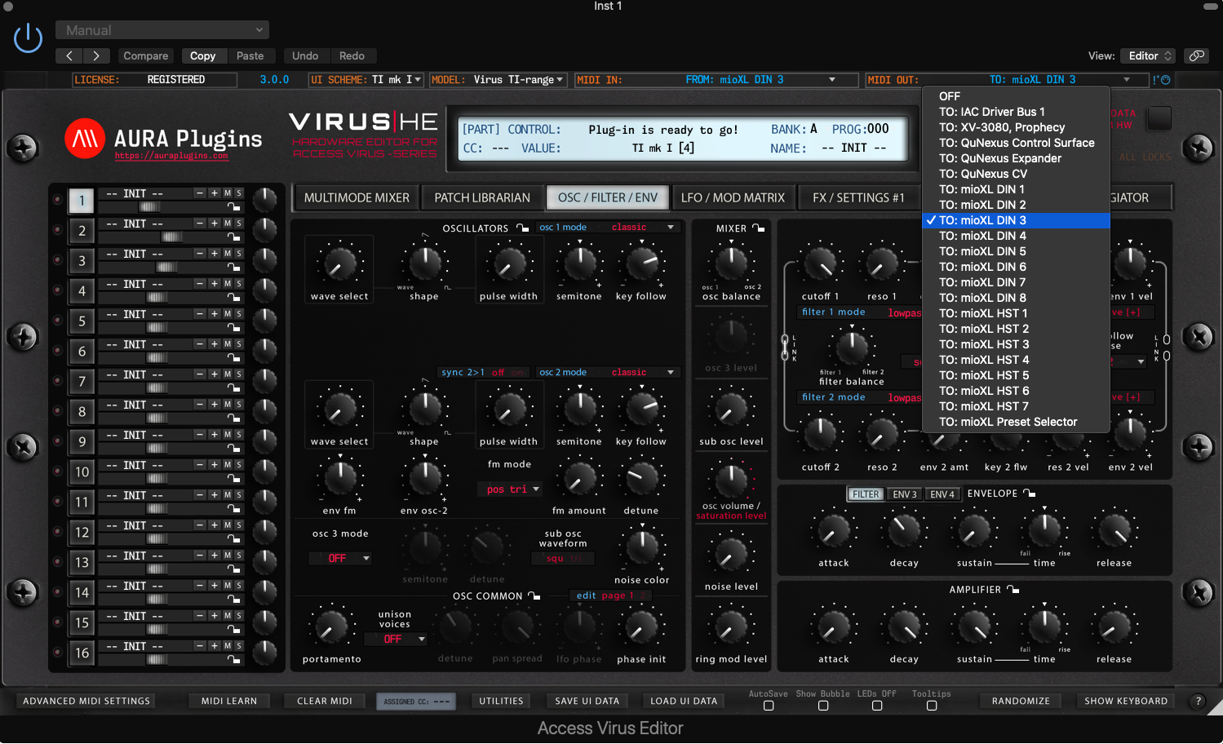The image size is (1223, 744).
Task: Click minus button on part 4
Action: click(x=200, y=284)
